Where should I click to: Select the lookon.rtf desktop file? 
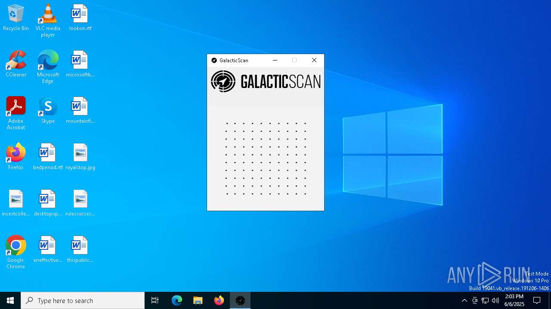coord(80,18)
